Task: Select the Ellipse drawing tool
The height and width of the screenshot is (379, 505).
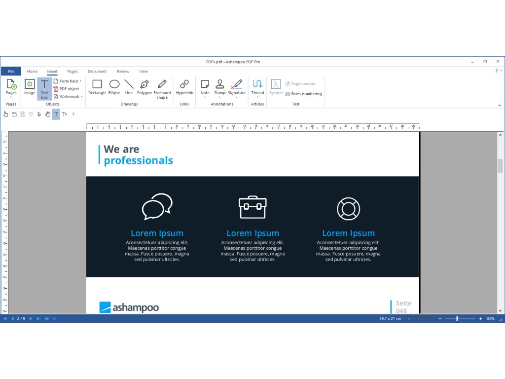Action: [x=114, y=86]
